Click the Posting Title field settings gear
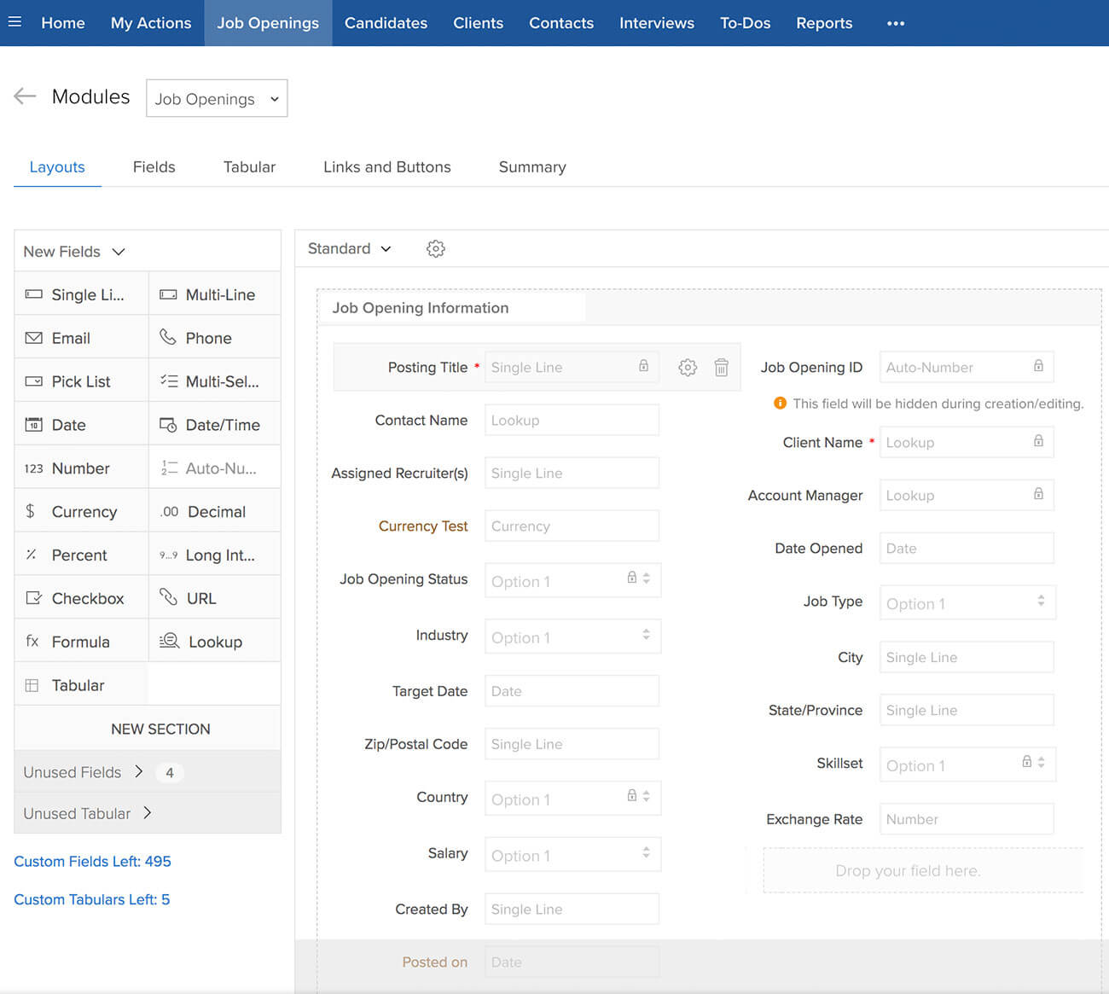 click(687, 368)
